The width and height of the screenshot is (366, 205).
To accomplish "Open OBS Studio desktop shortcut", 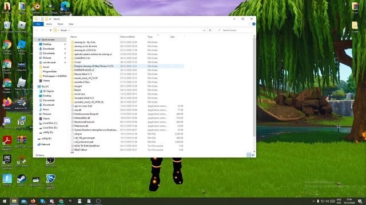I will [x=50, y=162].
